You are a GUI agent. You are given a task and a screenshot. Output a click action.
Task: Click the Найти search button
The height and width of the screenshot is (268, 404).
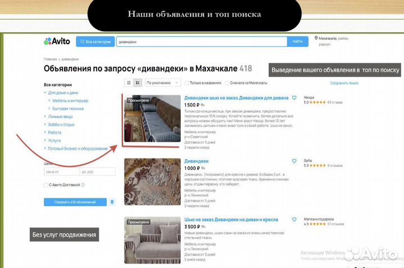pos(297,41)
